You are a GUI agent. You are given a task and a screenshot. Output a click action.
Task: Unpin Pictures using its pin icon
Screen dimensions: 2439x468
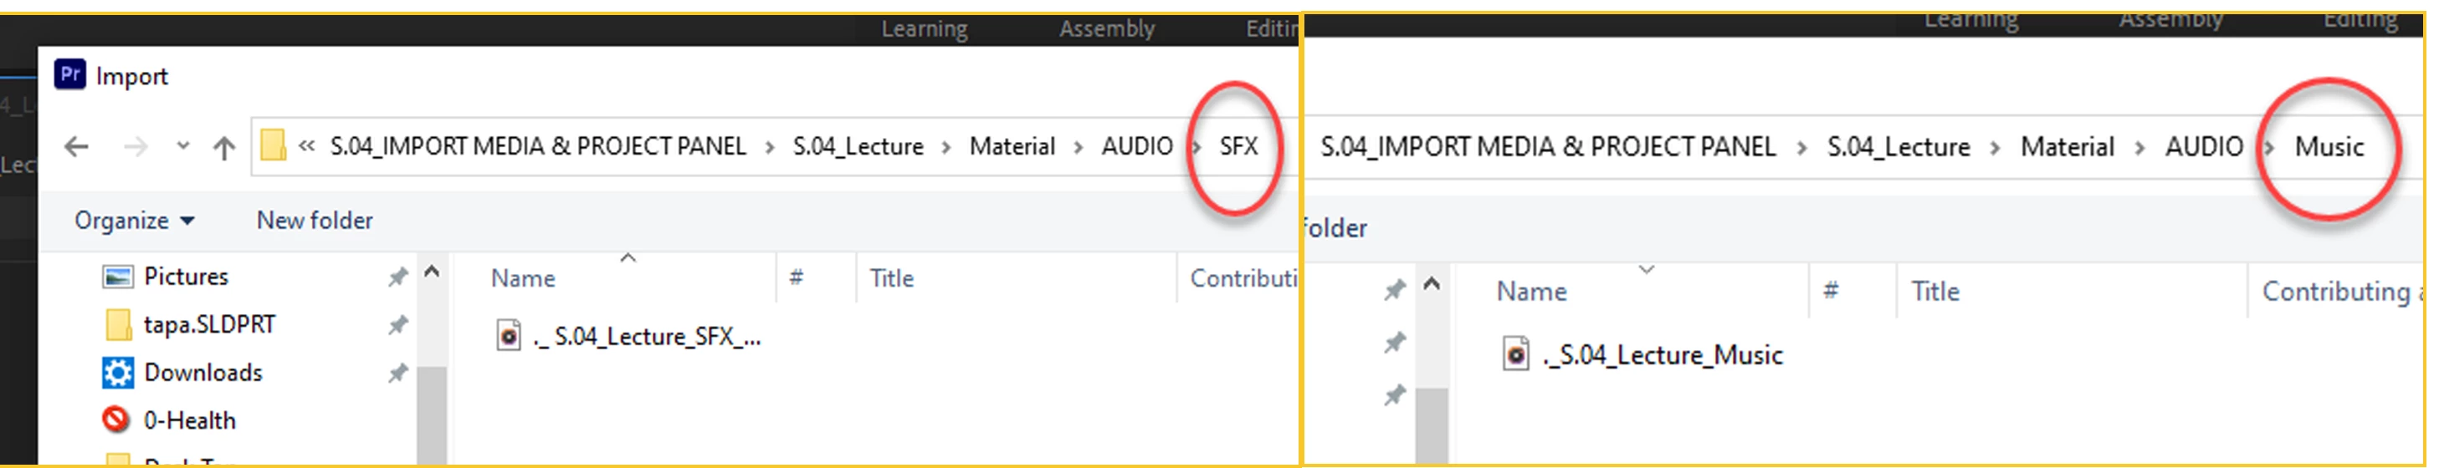click(397, 277)
